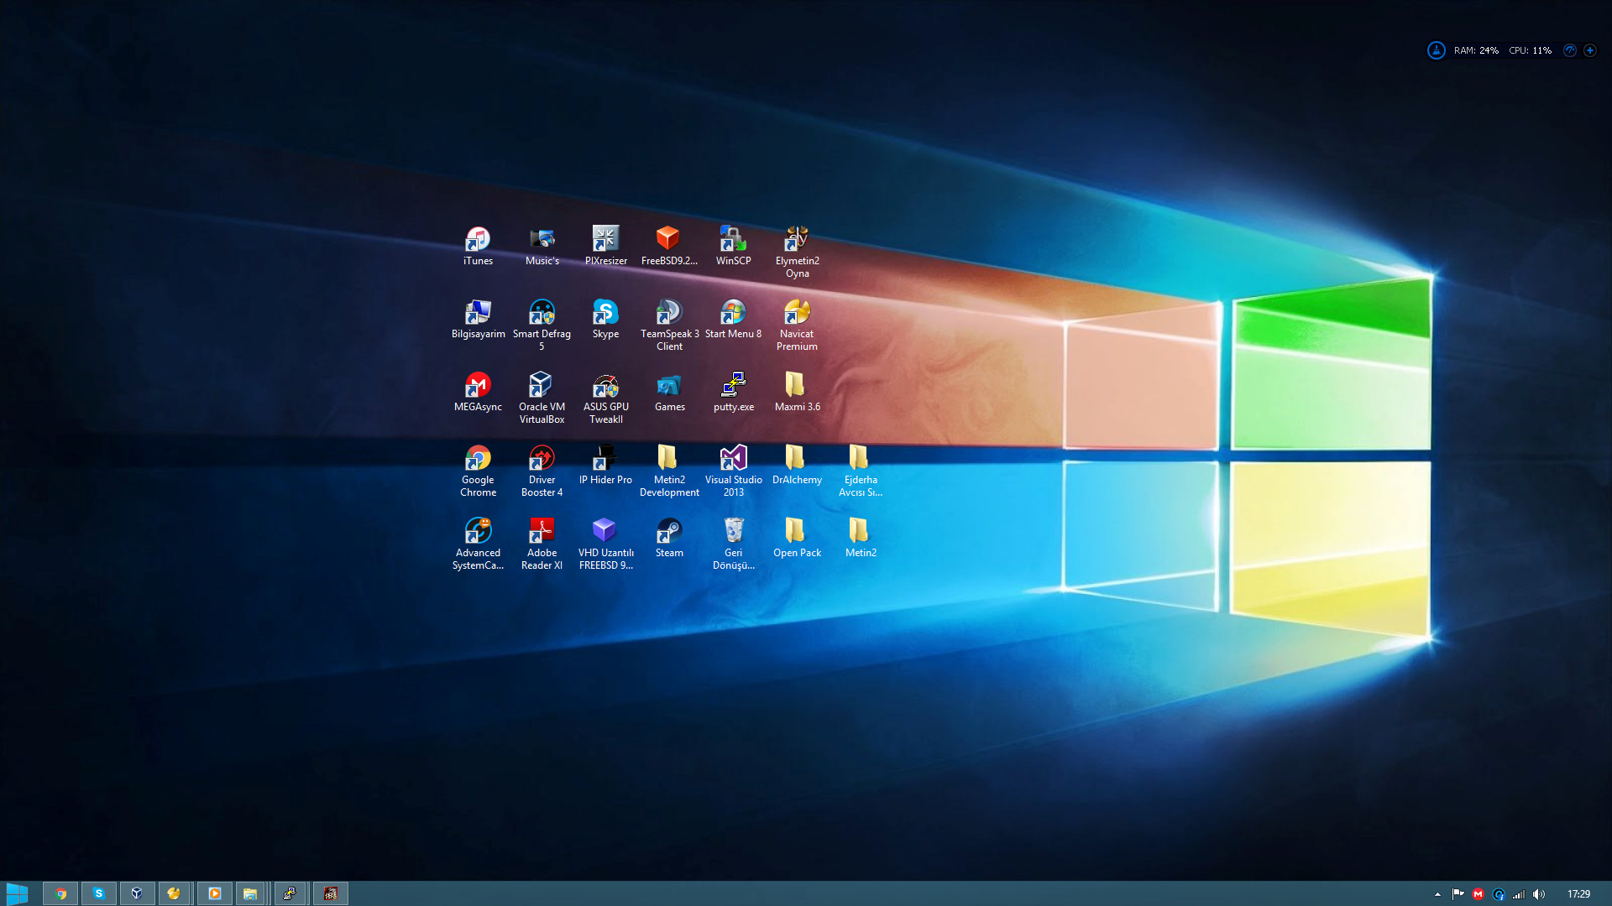The width and height of the screenshot is (1612, 906).
Task: Launch Advanced SystemCare shortcut
Action: [x=478, y=544]
